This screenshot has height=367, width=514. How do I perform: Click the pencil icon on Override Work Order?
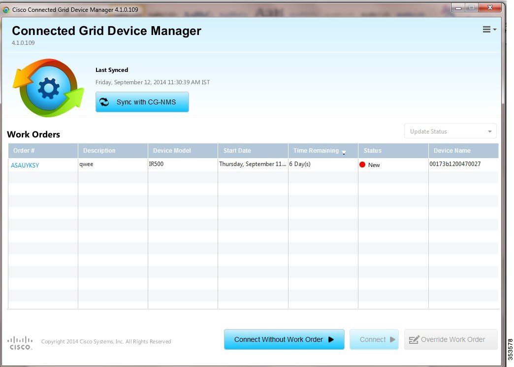click(x=414, y=339)
